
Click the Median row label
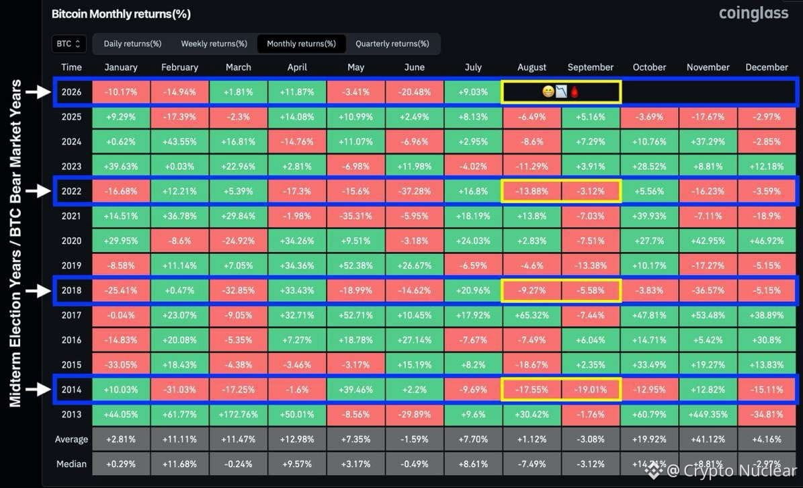(x=71, y=464)
